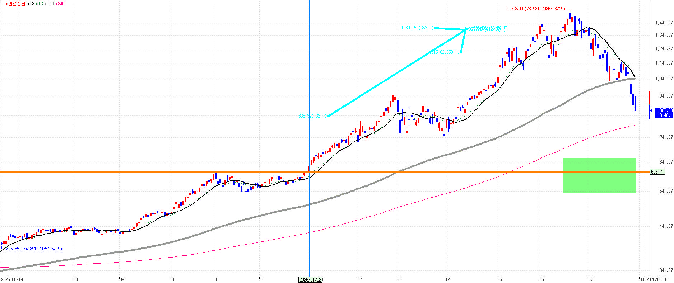Select the orange horizontal support line
The image size is (674, 283).
[x=325, y=172]
